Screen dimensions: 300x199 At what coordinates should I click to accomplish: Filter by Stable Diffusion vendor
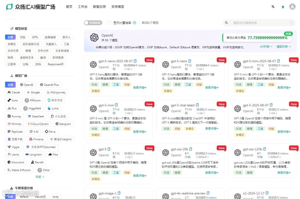point(19,170)
